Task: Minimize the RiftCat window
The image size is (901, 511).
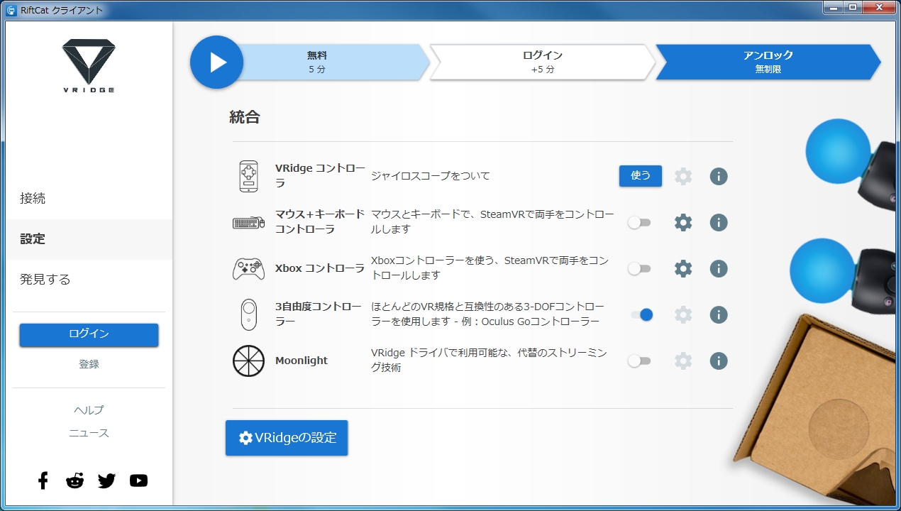Action: (x=833, y=7)
